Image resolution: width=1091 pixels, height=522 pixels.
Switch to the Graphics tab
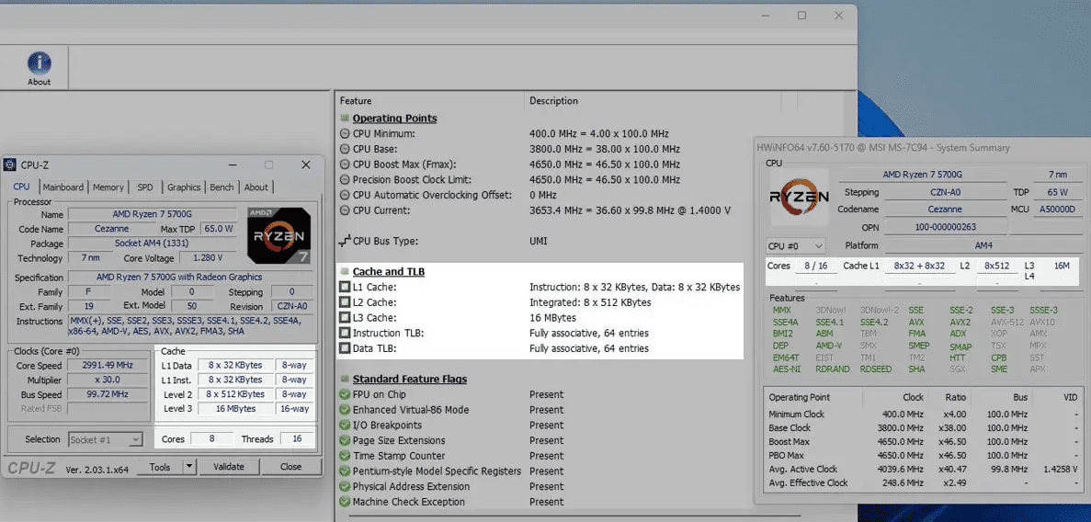tap(183, 187)
